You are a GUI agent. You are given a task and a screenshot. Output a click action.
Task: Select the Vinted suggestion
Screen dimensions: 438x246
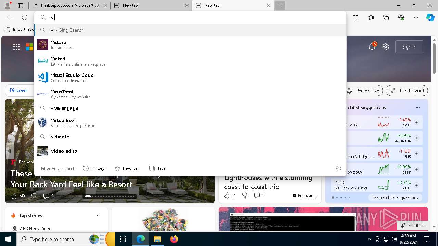tap(190, 61)
